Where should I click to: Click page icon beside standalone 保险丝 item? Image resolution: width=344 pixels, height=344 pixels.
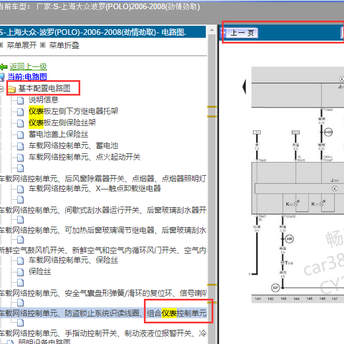click(21, 272)
